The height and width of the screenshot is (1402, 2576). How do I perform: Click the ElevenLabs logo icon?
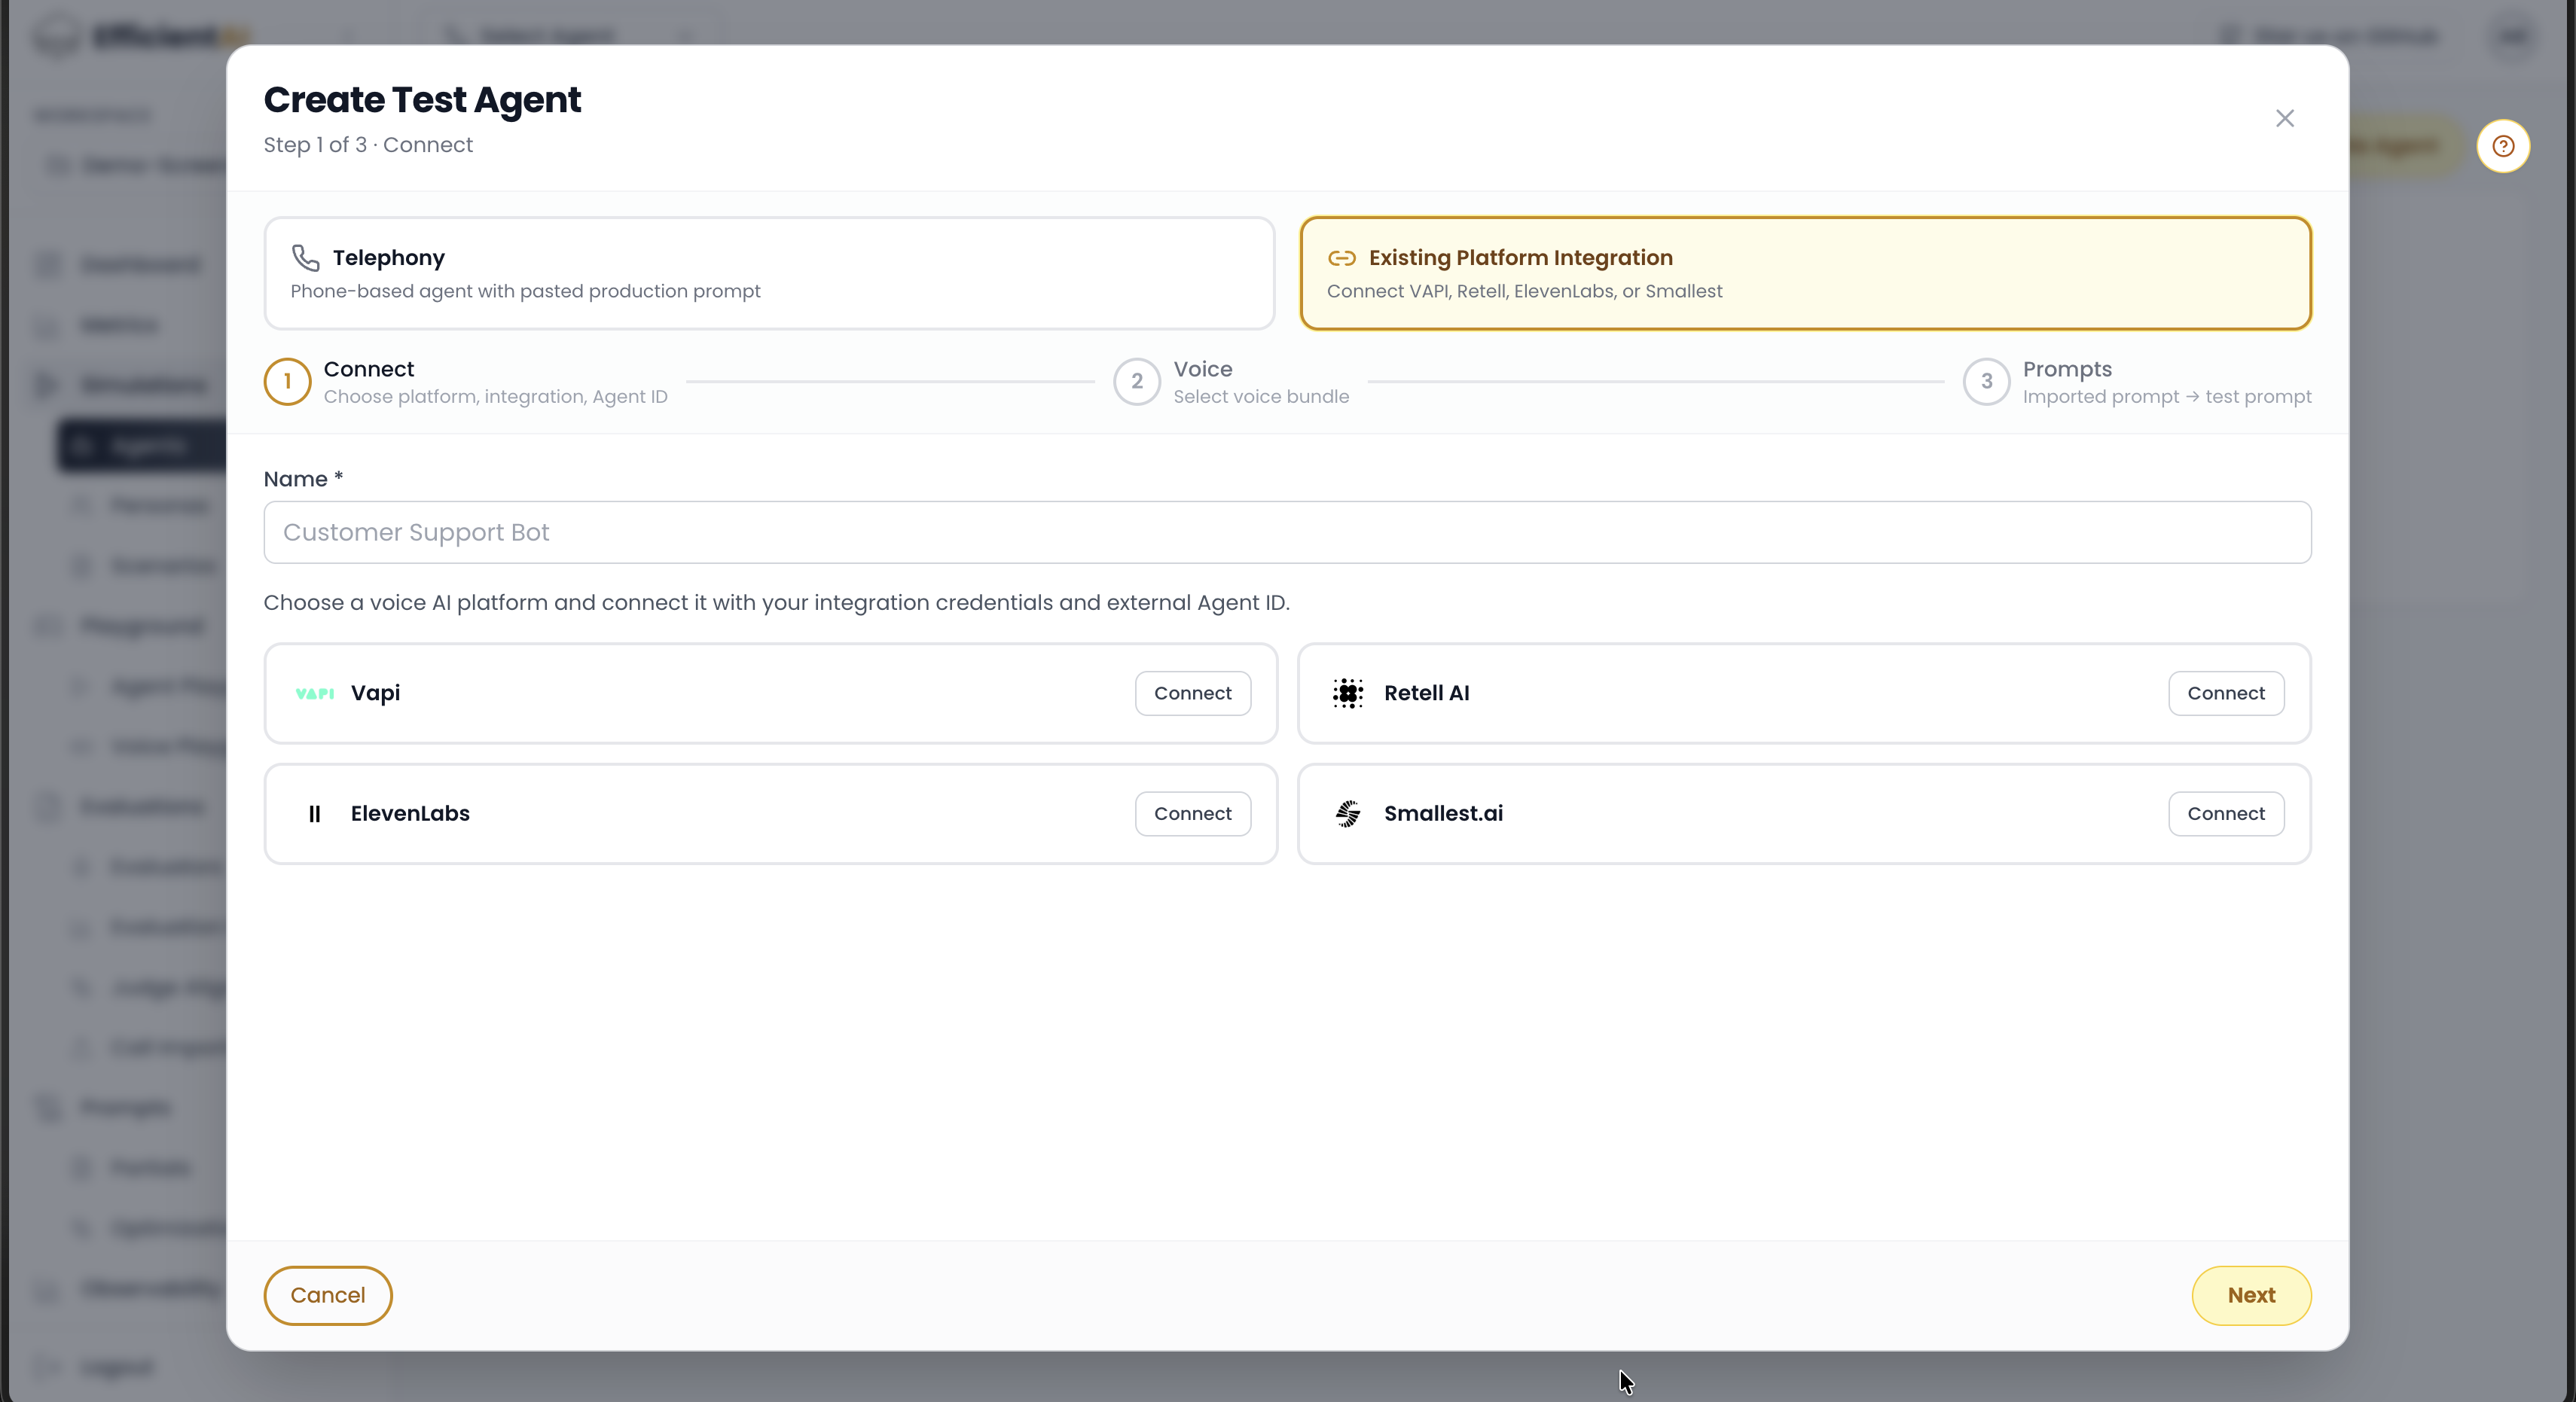314,814
